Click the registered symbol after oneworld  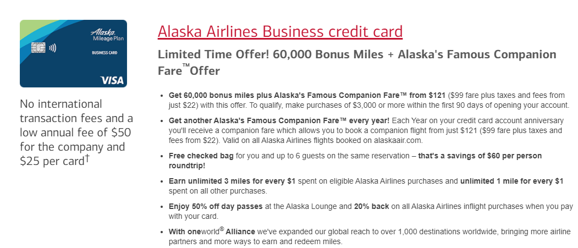click(x=222, y=229)
